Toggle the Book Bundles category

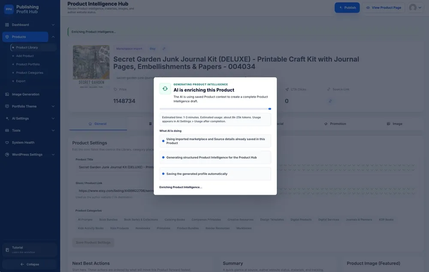(x=109, y=220)
